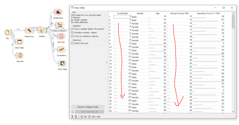Sort by Gender column header
This screenshot has height=125, width=239.
point(140,13)
